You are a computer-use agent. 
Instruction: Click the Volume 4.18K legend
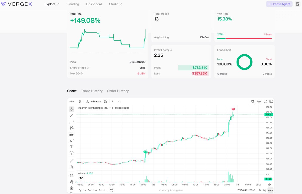85,173
